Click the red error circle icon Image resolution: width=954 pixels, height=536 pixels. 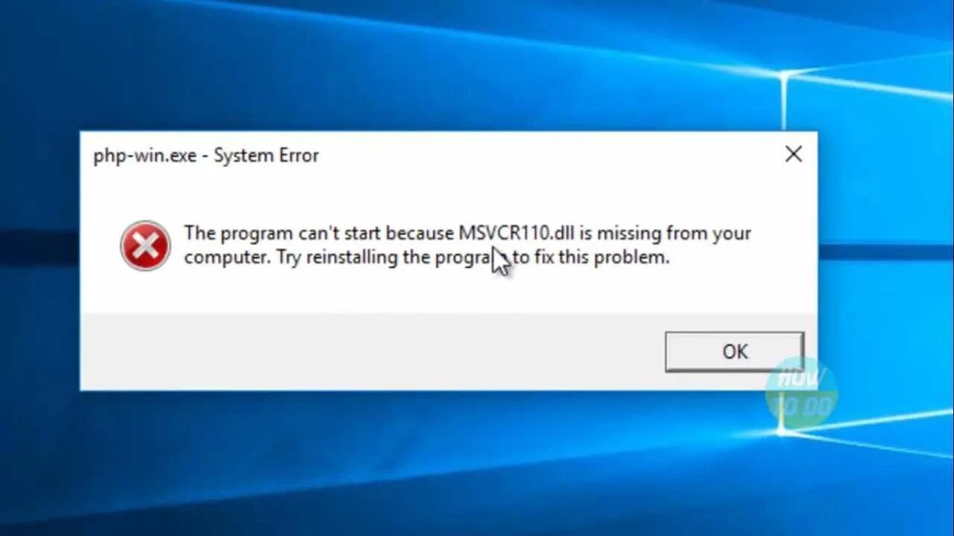[x=145, y=246]
